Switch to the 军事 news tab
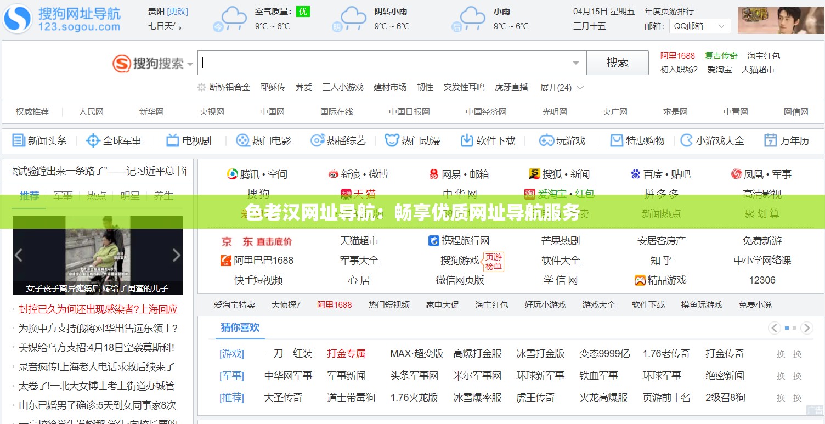825x424 pixels. click(63, 195)
